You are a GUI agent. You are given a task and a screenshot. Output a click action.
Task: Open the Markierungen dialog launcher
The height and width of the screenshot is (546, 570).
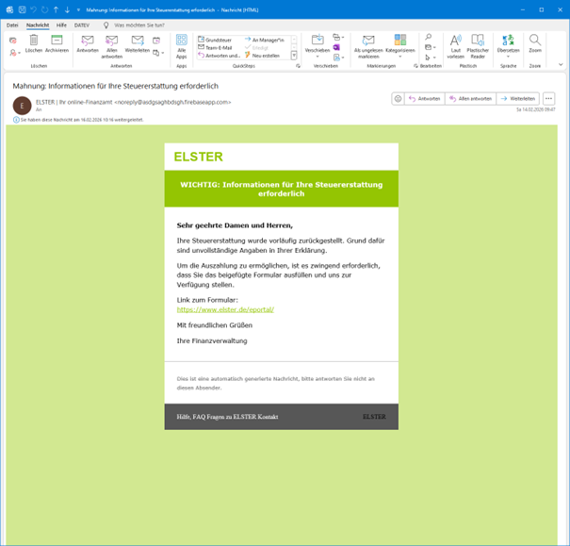(x=415, y=66)
